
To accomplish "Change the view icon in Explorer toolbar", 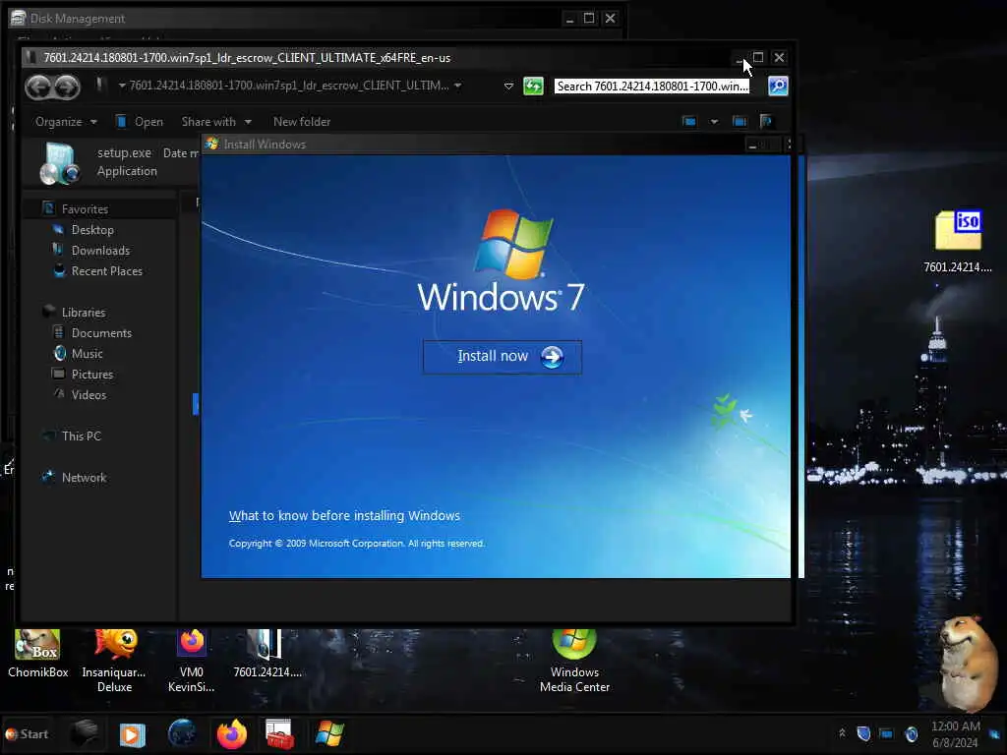I will pyautogui.click(x=689, y=121).
